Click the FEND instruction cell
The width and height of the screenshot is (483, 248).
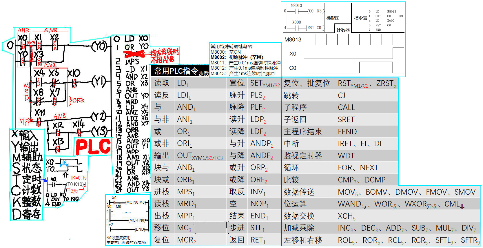coord(367,132)
